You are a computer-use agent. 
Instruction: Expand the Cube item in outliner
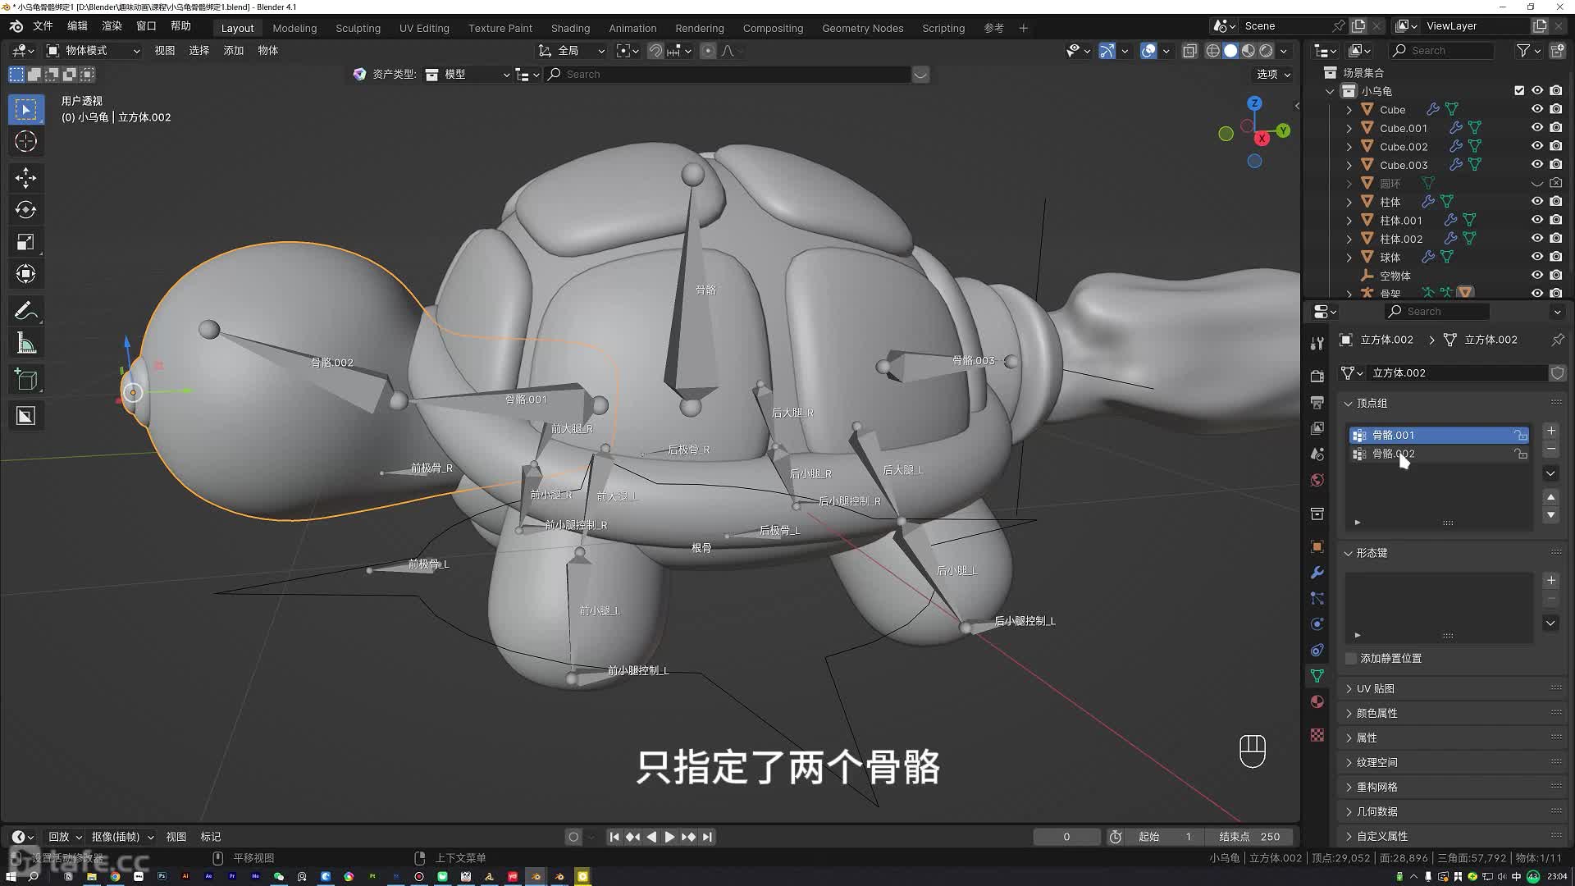(1349, 110)
